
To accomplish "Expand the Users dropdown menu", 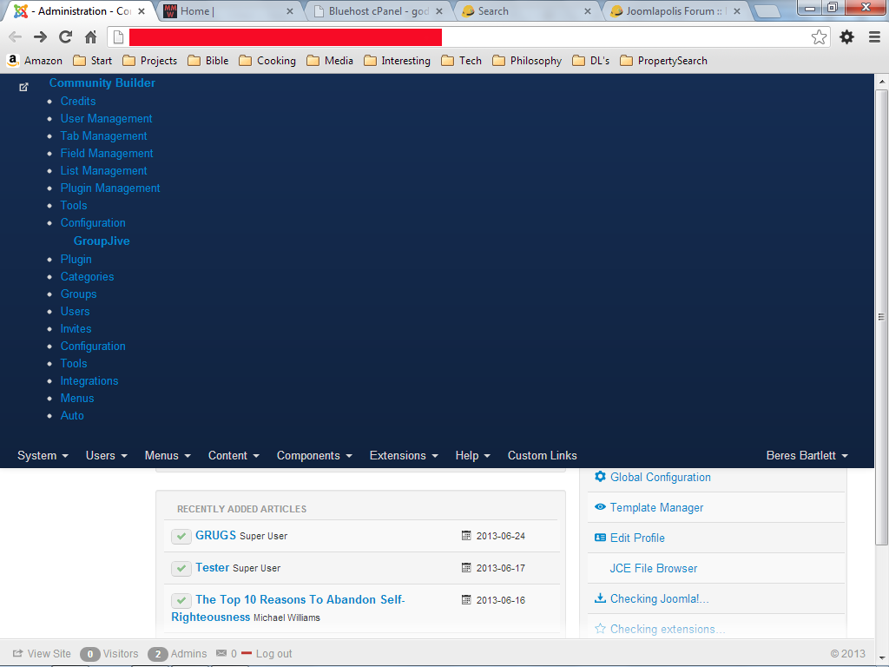I will tap(107, 455).
